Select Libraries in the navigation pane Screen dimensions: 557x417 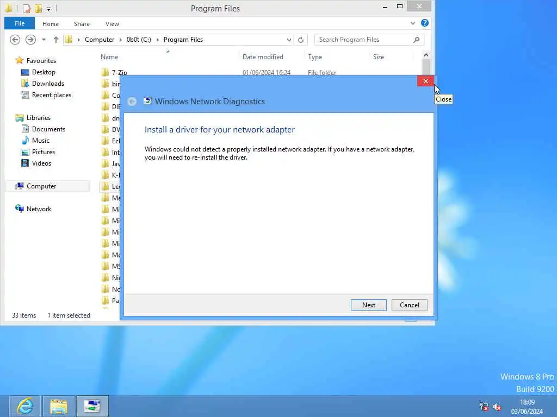(x=39, y=117)
